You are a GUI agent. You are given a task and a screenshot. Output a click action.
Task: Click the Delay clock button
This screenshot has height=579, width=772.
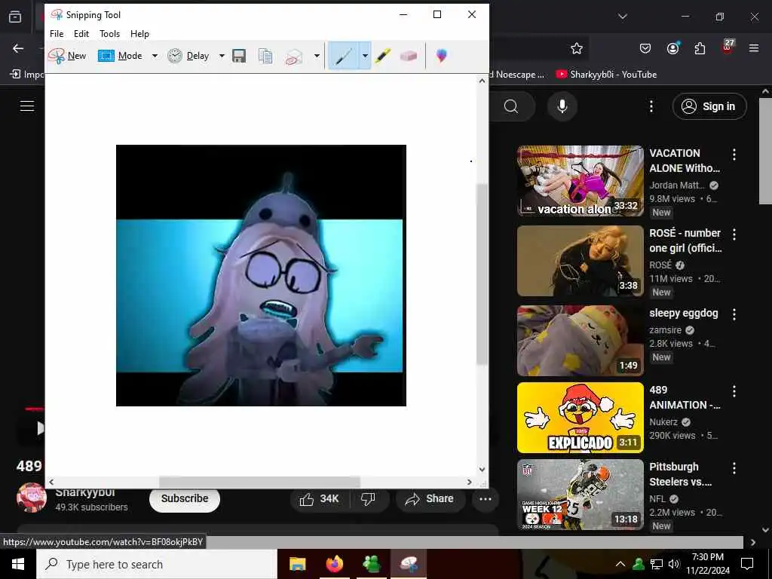[x=188, y=56]
